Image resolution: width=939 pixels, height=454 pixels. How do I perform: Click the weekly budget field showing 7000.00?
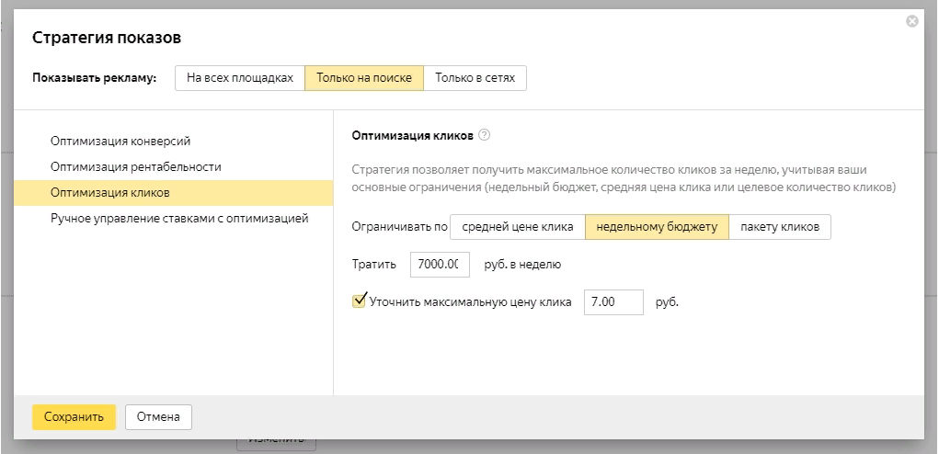440,265
